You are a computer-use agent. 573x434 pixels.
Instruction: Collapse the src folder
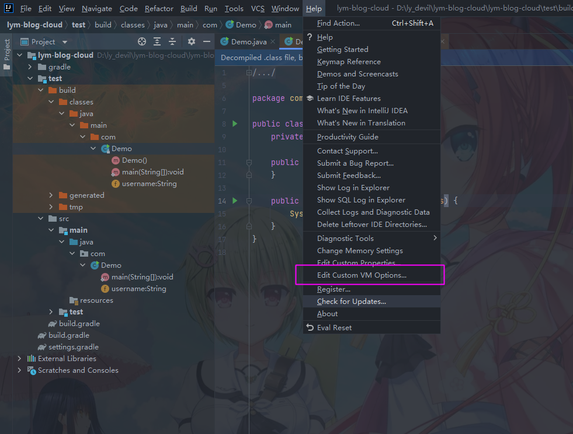[x=40, y=219]
